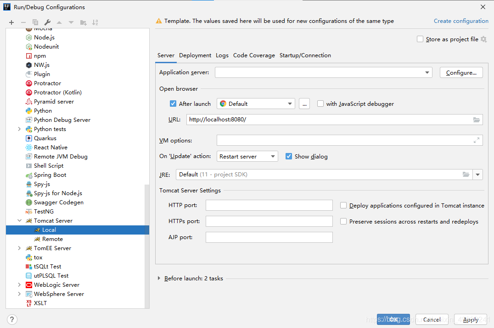Click the Add New Configuration plus icon
The image size is (494, 328).
11,22
